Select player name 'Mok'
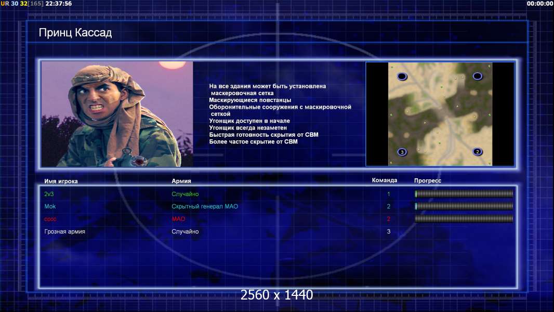Image resolution: width=554 pixels, height=312 pixels. [50, 206]
